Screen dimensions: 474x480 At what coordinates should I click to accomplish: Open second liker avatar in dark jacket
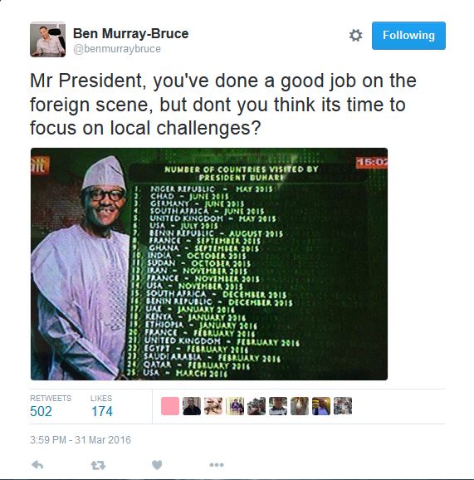(192, 406)
